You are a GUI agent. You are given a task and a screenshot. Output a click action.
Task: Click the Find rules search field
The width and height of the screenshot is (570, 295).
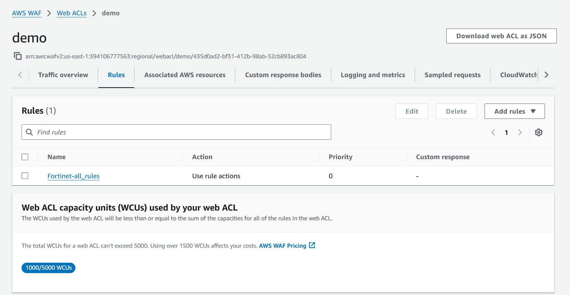click(x=181, y=132)
